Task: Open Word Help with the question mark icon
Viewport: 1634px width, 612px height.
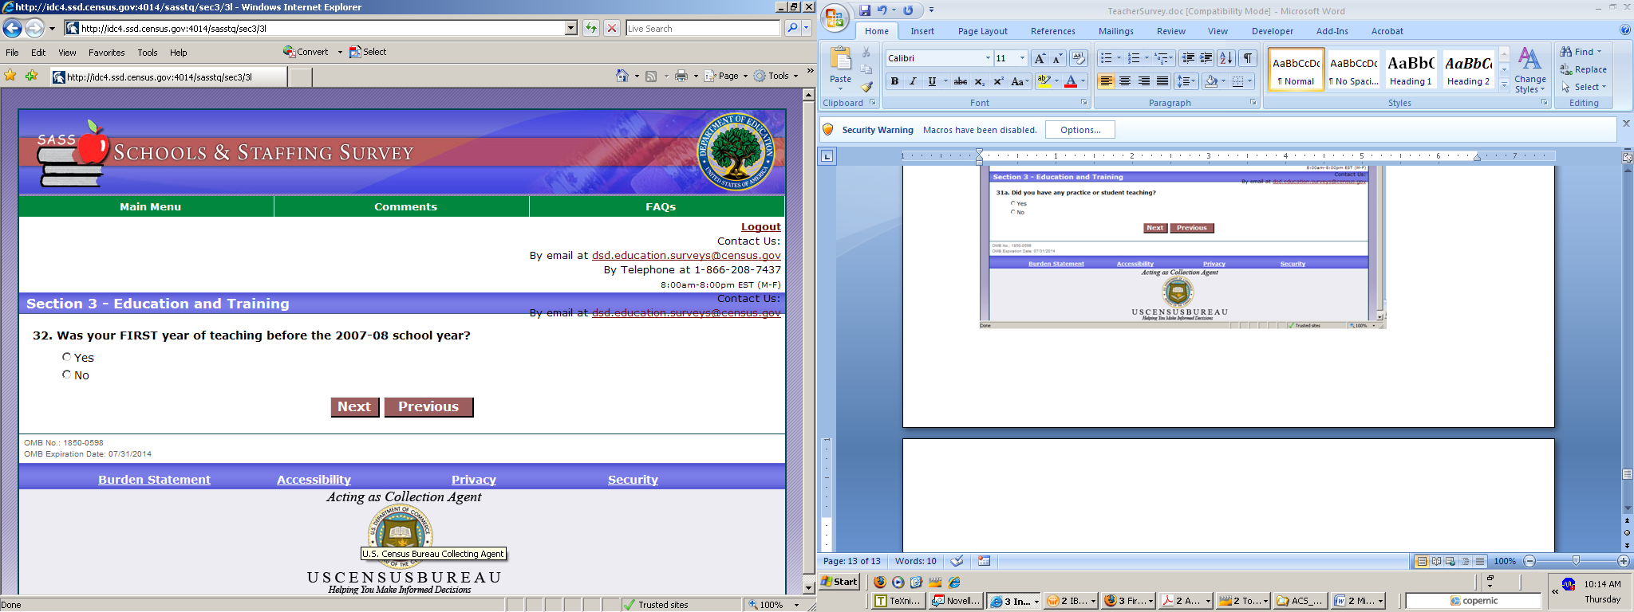Action: tap(1625, 30)
